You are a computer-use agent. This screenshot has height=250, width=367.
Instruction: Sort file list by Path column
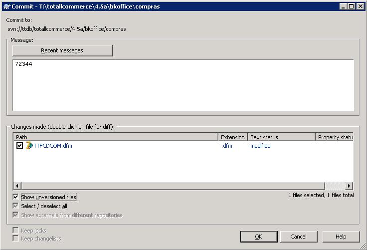point(116,137)
